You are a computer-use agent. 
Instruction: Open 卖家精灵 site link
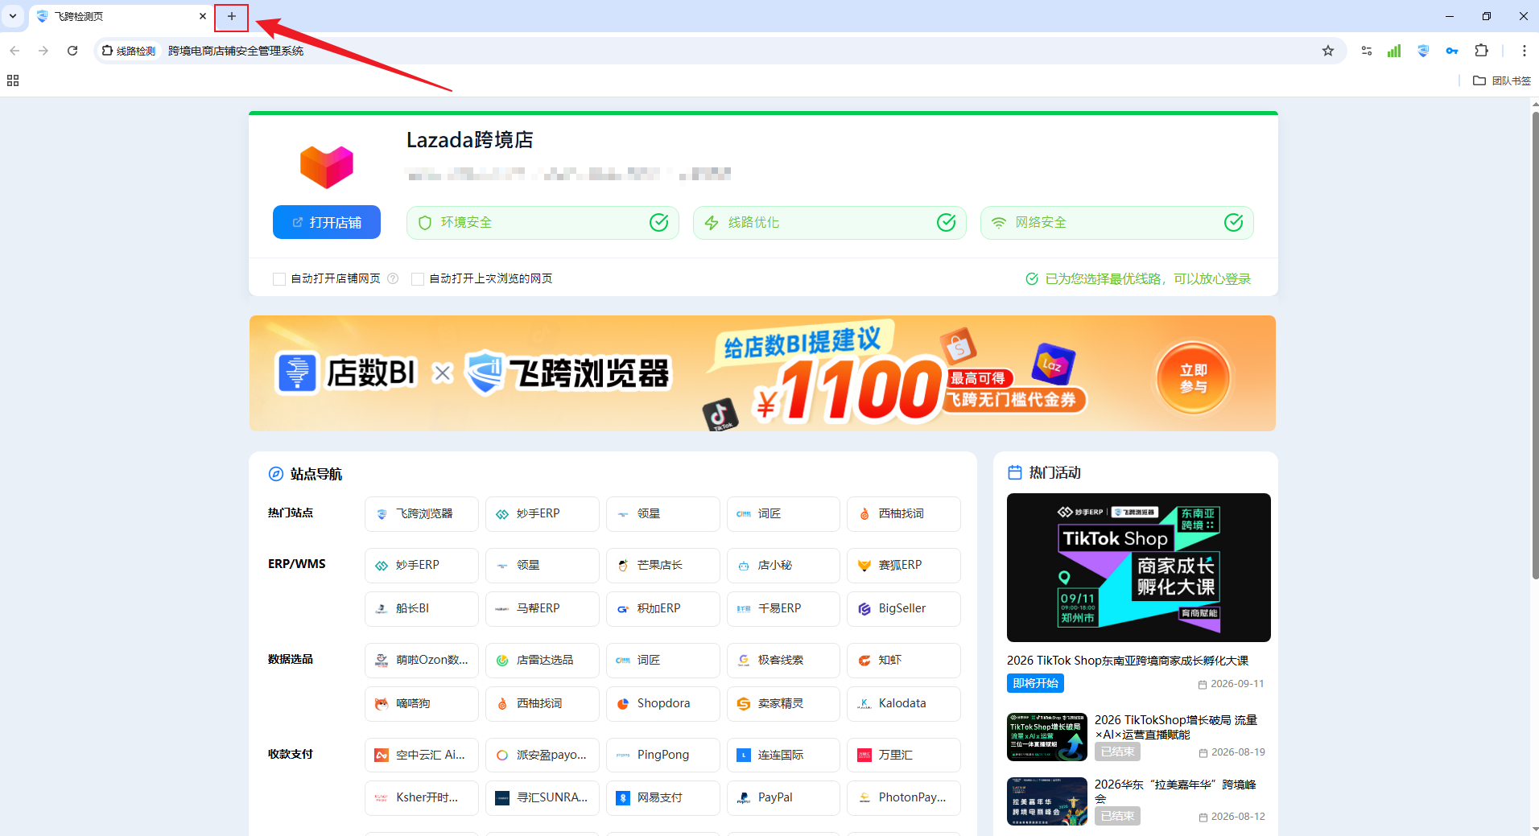click(x=783, y=704)
